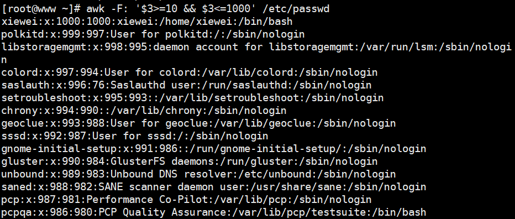Click the colord user entry line

[x=190, y=72]
